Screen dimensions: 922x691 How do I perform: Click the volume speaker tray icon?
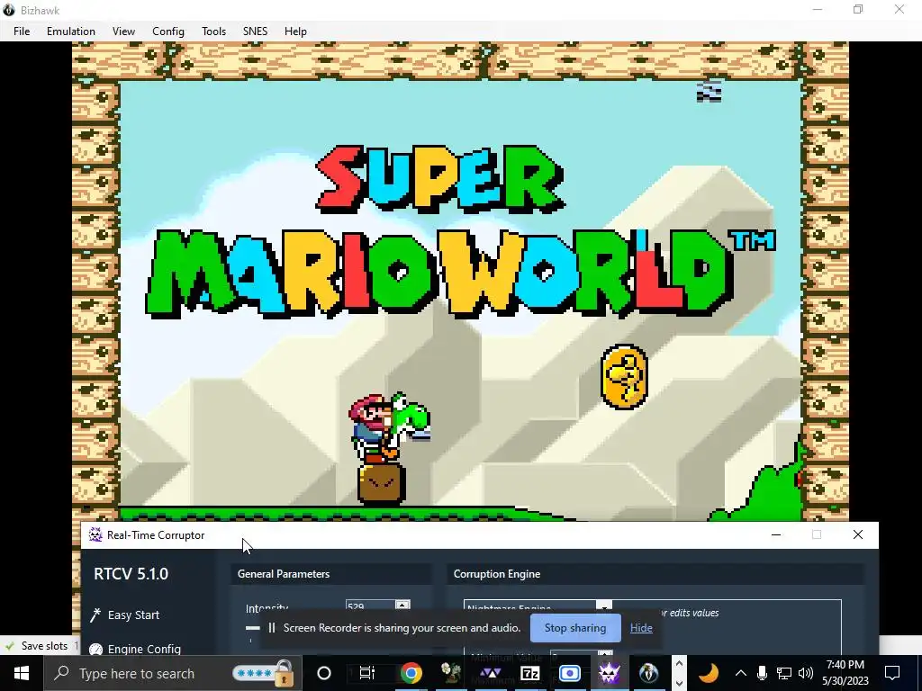point(806,673)
